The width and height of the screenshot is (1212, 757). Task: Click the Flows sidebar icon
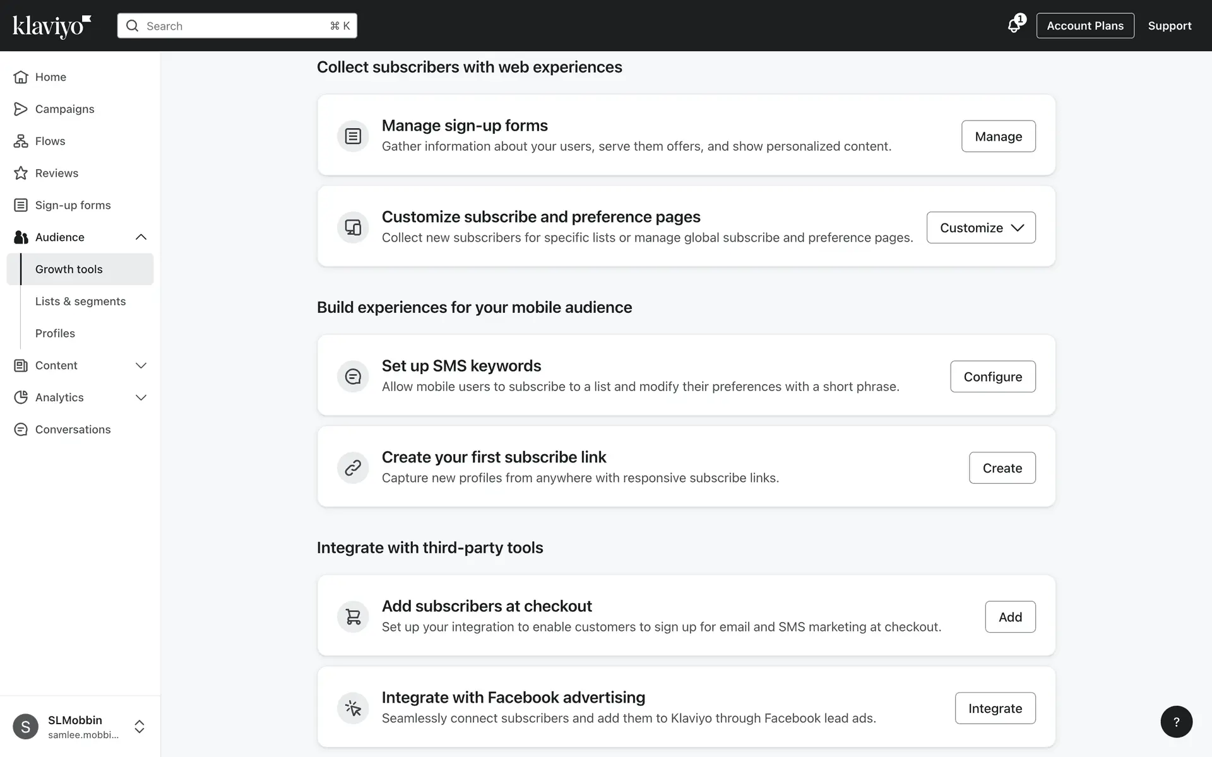[x=21, y=141]
